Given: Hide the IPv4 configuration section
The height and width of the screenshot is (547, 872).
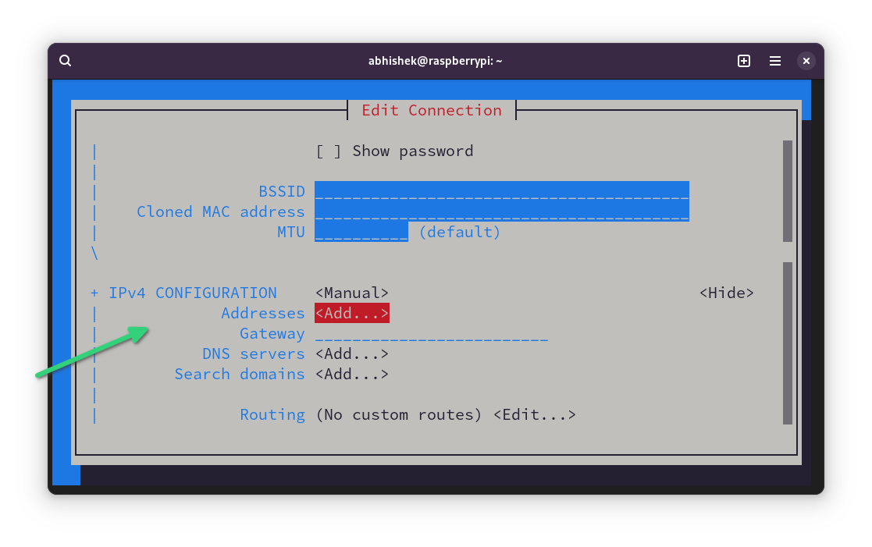Looking at the screenshot, I should coord(726,293).
